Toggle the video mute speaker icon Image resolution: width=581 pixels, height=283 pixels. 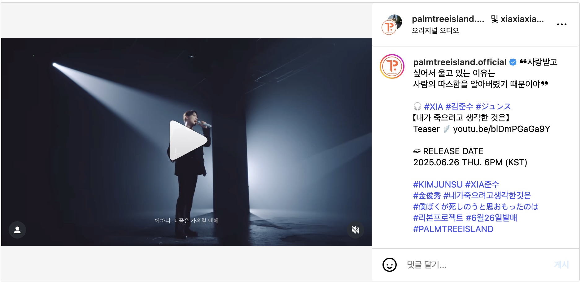click(355, 230)
